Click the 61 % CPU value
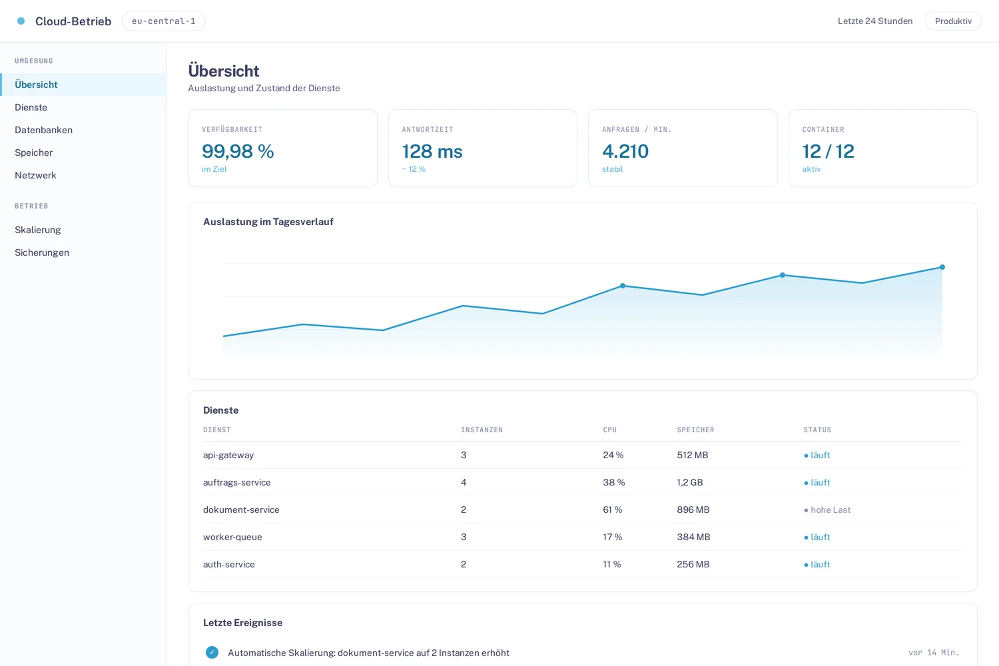This screenshot has height=666, width=999. 613,510
